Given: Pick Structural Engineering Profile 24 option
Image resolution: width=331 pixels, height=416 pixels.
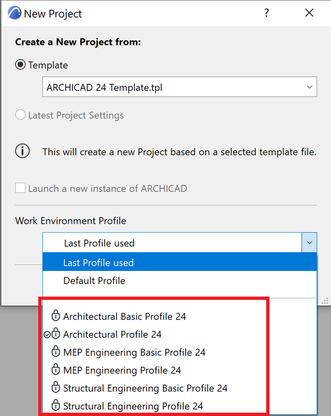Looking at the screenshot, I should pyautogui.click(x=133, y=406).
